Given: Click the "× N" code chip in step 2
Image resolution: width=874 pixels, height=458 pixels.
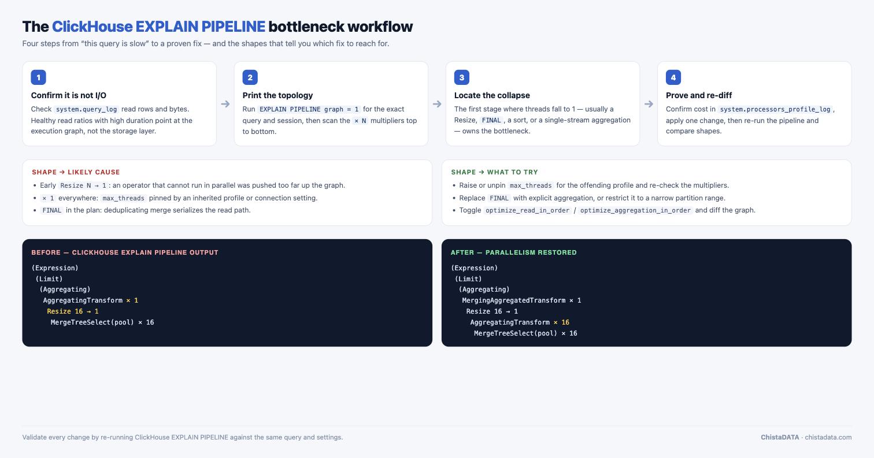Looking at the screenshot, I should [x=360, y=121].
